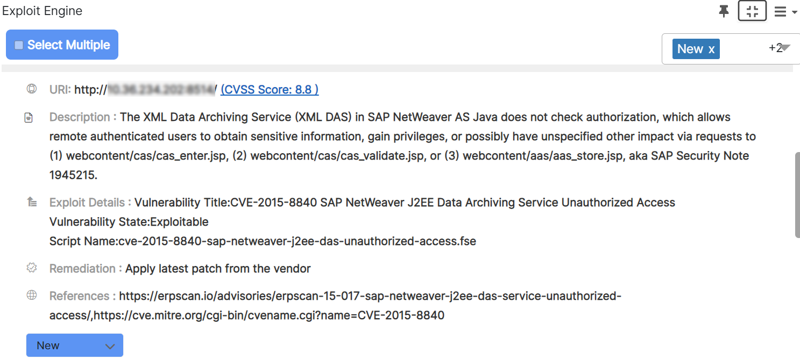
Task: Expand the status filter dropdown arrow
Action: point(785,47)
